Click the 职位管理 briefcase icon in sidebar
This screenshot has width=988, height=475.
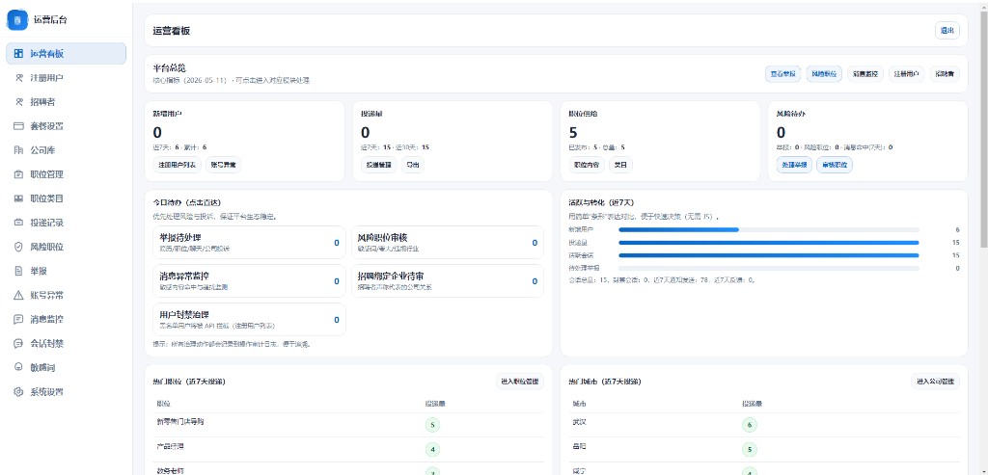click(x=19, y=174)
